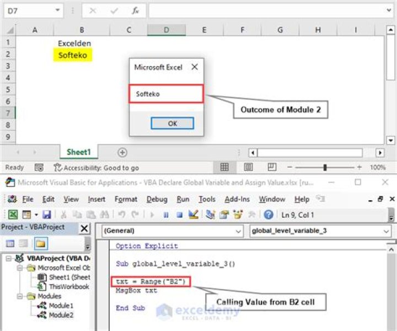Click zoom in plus button
397x331 pixels.
pos(359,167)
